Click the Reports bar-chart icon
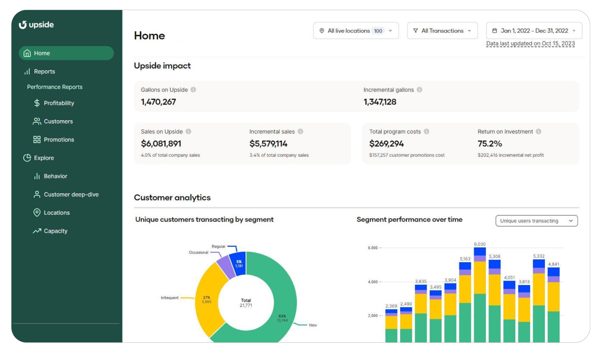The height and width of the screenshot is (354, 604). [27, 71]
